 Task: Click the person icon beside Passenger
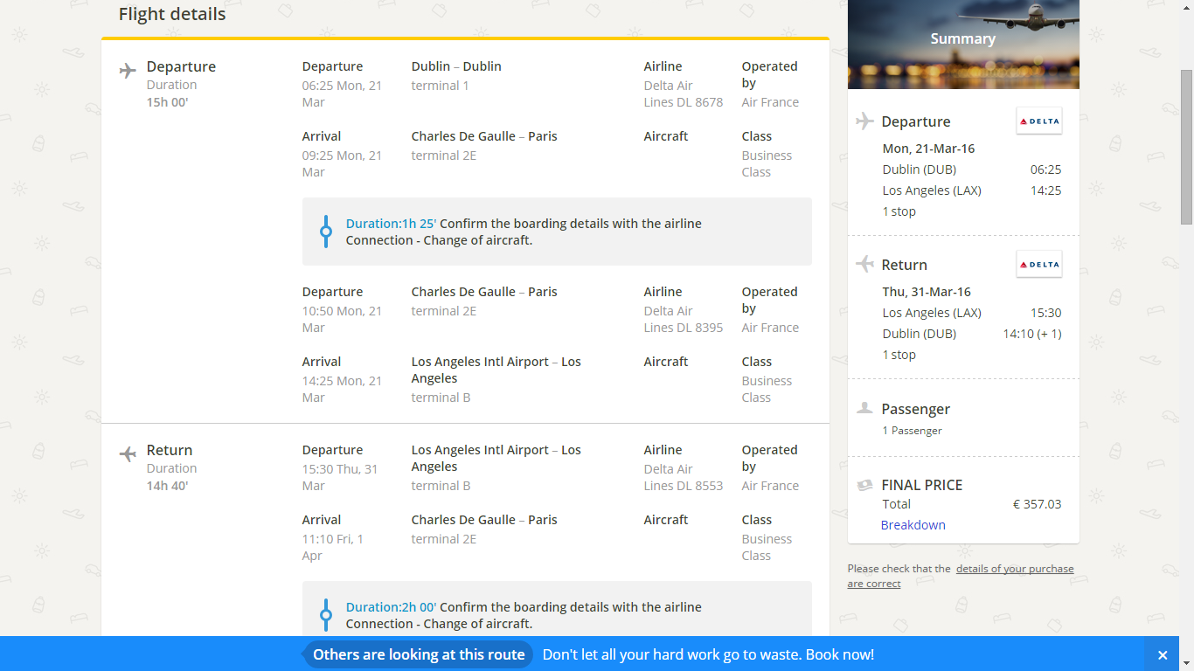tap(864, 408)
